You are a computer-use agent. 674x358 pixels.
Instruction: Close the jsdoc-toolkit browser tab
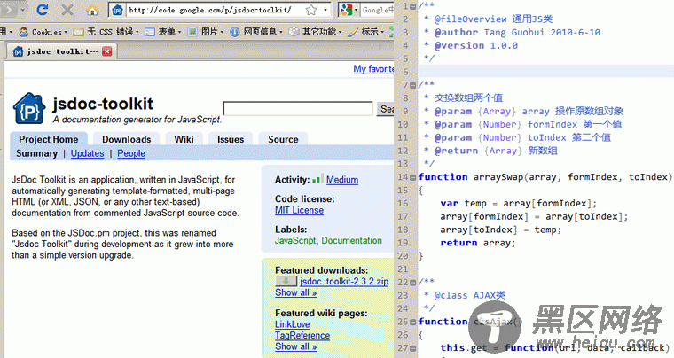107,51
